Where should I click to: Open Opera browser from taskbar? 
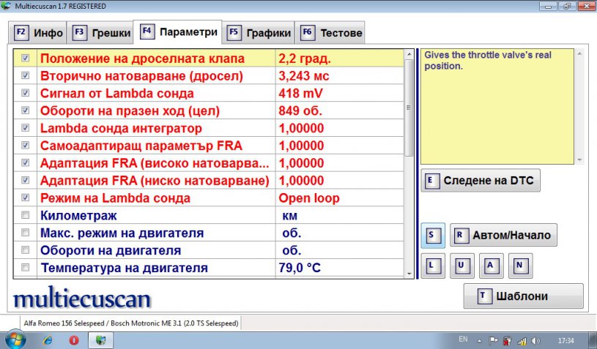pos(73,340)
